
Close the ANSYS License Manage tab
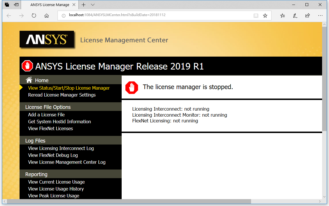coord(74,5)
